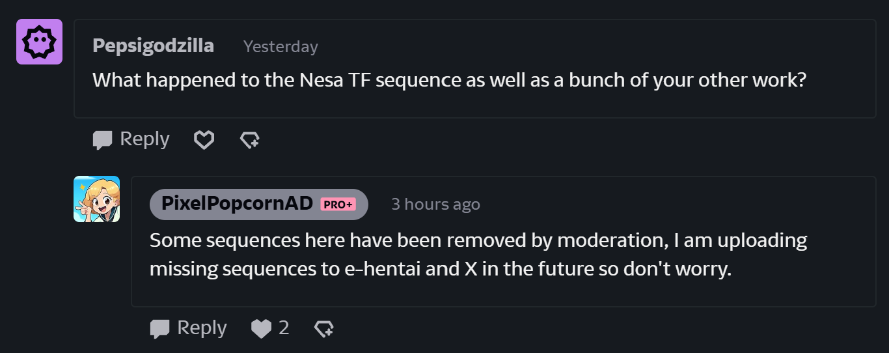The width and height of the screenshot is (889, 353).
Task: Open the Pepsigodzilla username profile link
Action: point(153,46)
